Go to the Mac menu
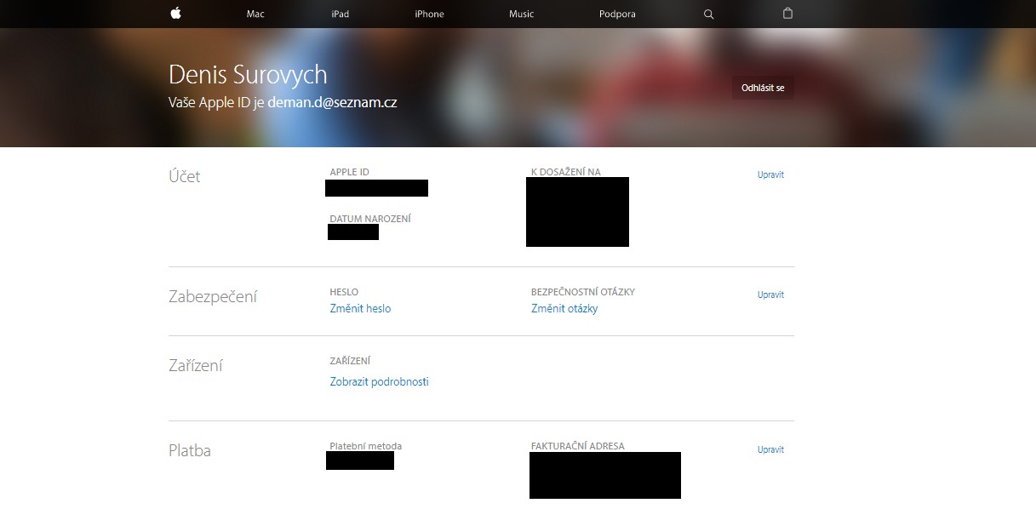Image resolution: width=1036 pixels, height=509 pixels. 255,14
